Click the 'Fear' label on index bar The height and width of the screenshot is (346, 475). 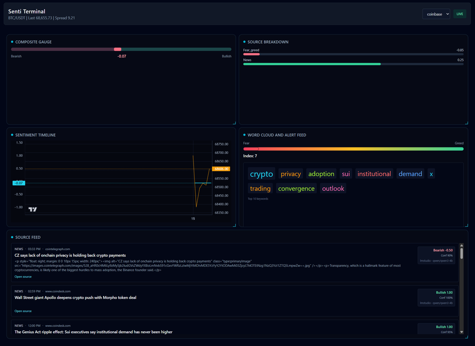coord(247,143)
